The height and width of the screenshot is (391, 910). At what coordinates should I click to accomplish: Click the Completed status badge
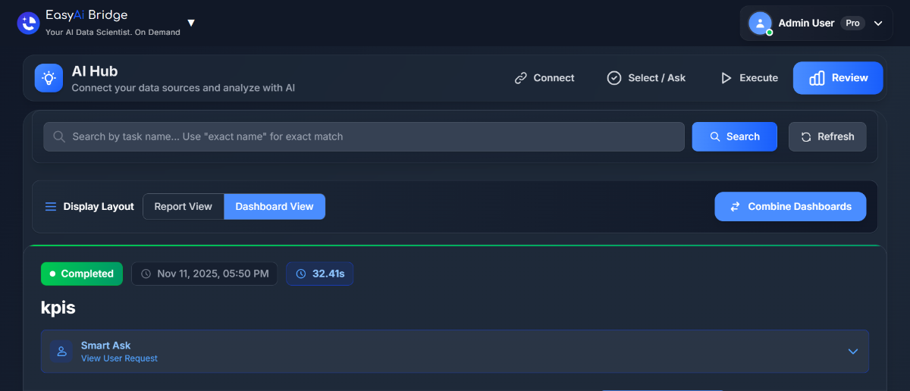(x=81, y=274)
